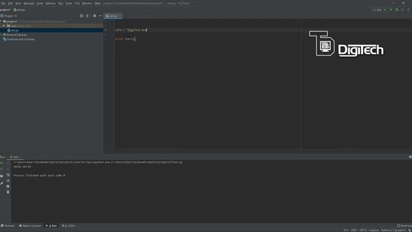Click the pin tab icon in Run panel
The width and height of the screenshot is (412, 232).
point(1,183)
